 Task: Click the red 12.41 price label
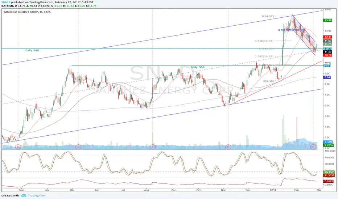pyautogui.click(x=328, y=37)
